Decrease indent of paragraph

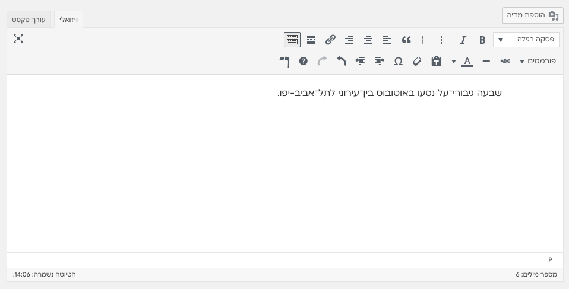[379, 61]
